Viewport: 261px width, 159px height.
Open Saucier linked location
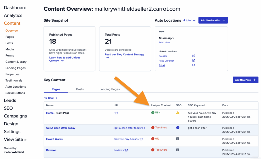point(163,56)
